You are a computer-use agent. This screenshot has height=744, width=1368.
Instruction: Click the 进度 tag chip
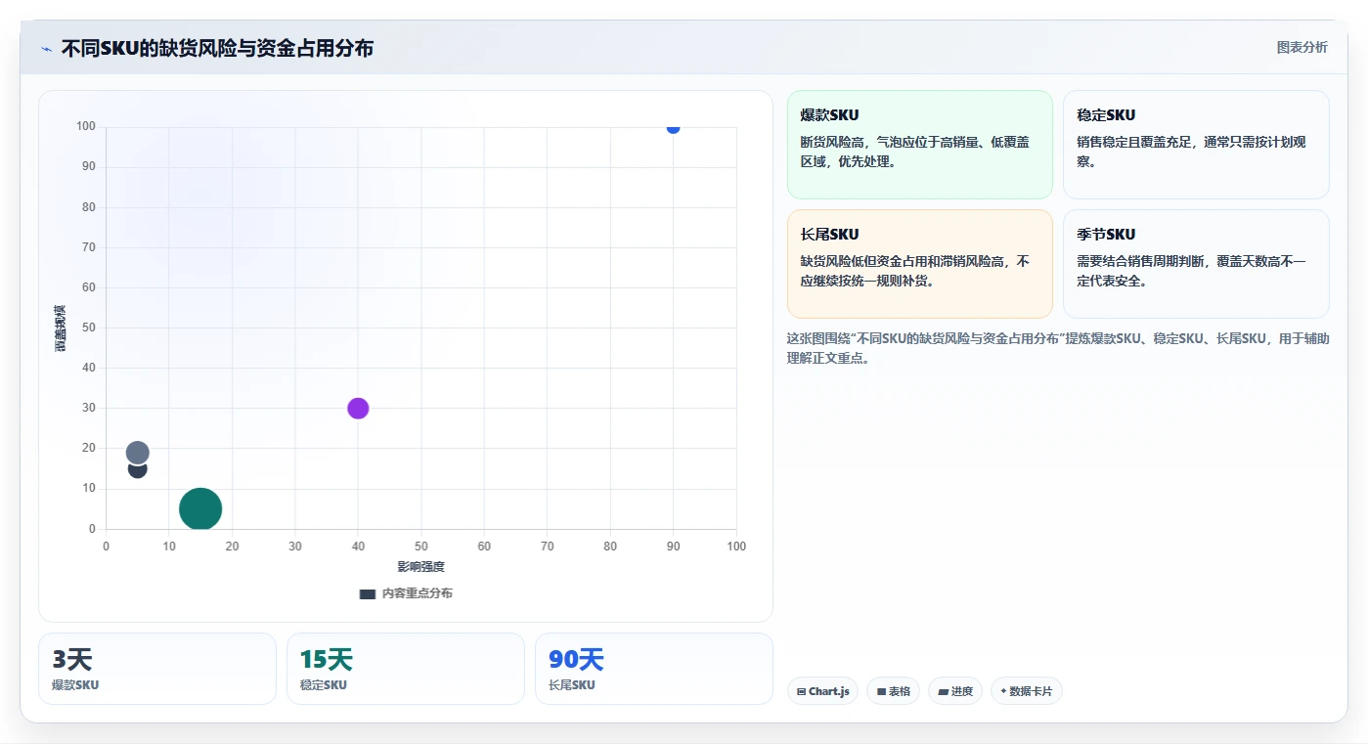tap(955, 691)
